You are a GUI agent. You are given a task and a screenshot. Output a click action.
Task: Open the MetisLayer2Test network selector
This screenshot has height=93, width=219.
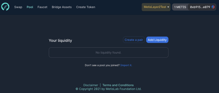156,7
